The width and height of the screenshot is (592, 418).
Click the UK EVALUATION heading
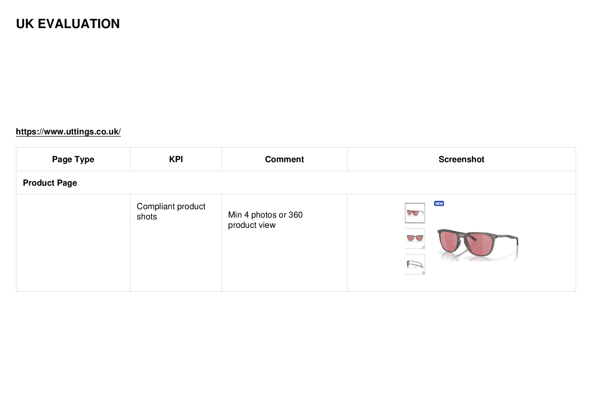point(68,24)
